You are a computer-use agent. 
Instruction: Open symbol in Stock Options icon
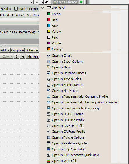click(48, 61)
